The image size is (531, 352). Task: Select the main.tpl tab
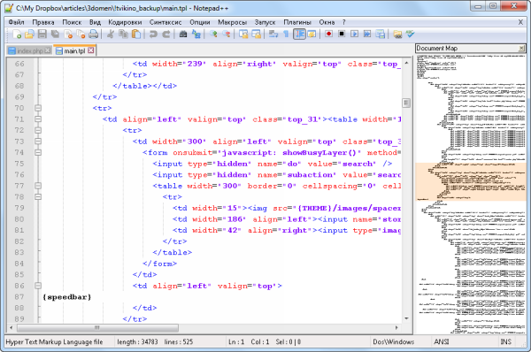coord(74,50)
